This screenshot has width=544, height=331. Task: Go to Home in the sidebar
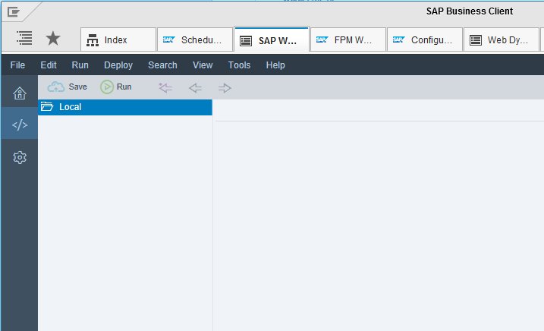coord(20,93)
